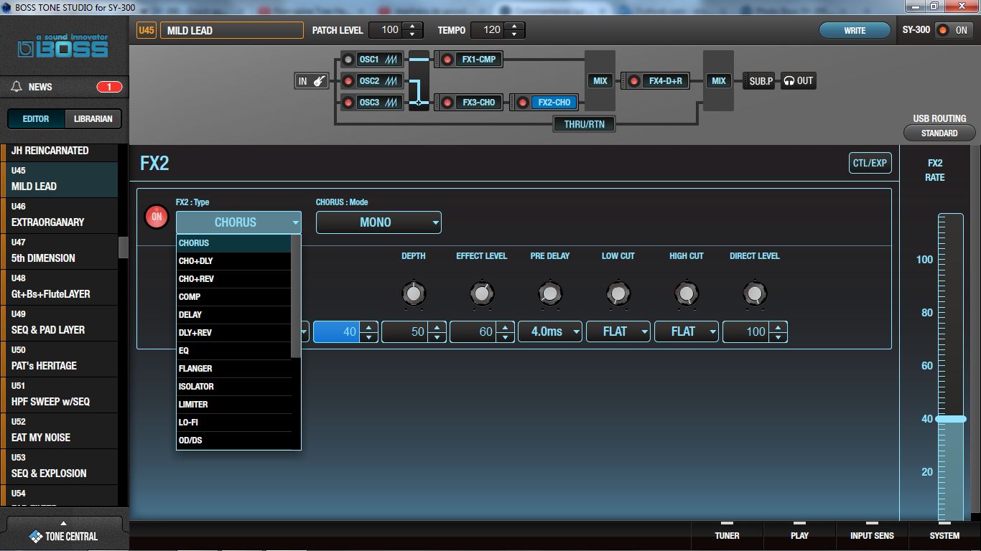
Task: Open the SYSTEM settings
Action: [x=944, y=535]
